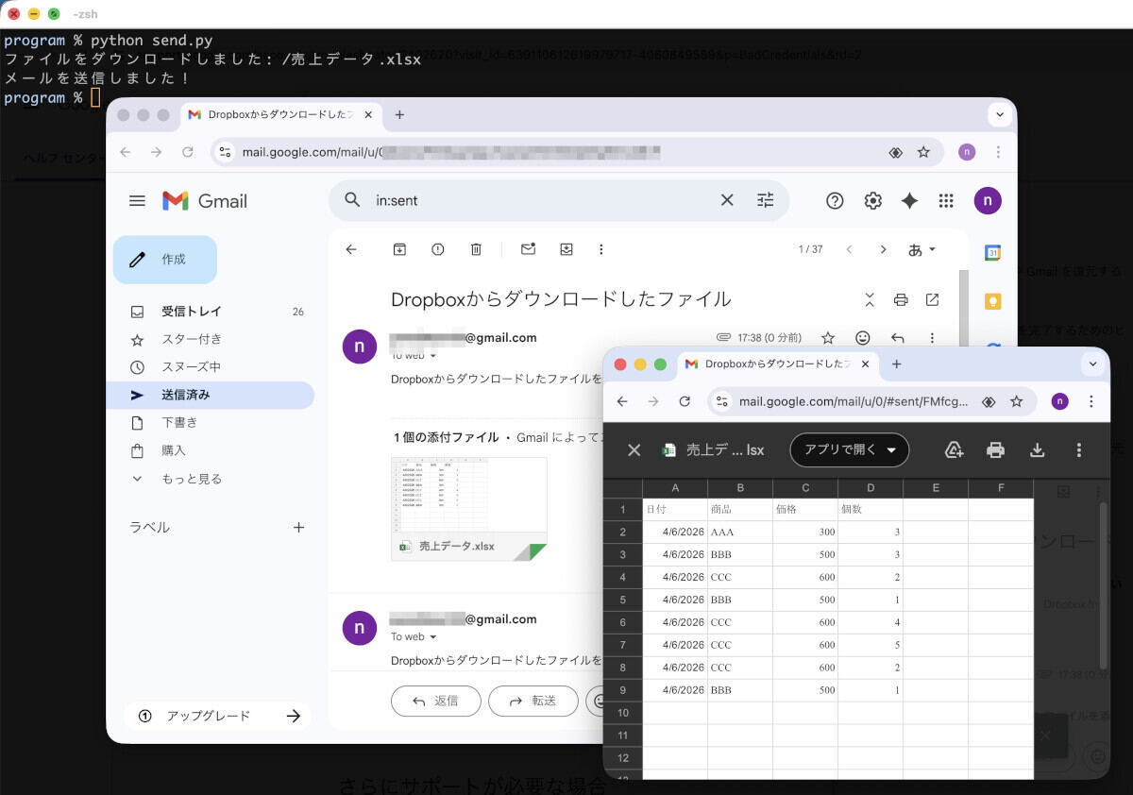Expand the To web recipient details
The image size is (1133, 795).
point(414,353)
